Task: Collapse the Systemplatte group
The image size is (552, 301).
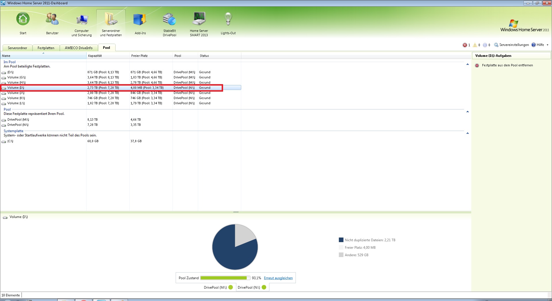Action: click(x=467, y=133)
